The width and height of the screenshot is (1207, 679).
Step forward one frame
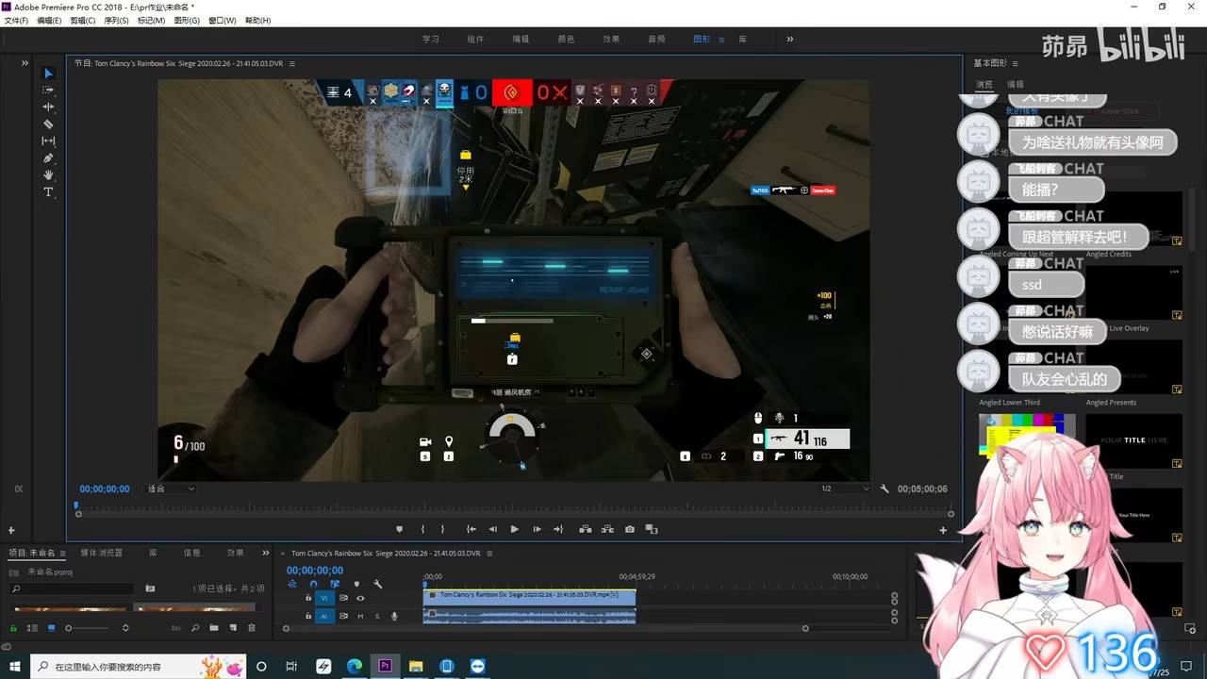tap(537, 529)
